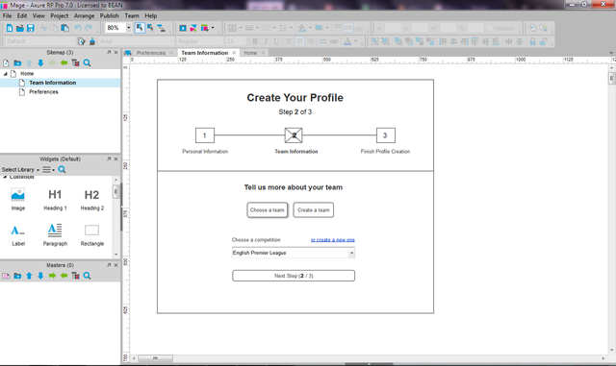Create a new file from main toolbar
The width and height of the screenshot is (616, 366).
[x=10, y=28]
